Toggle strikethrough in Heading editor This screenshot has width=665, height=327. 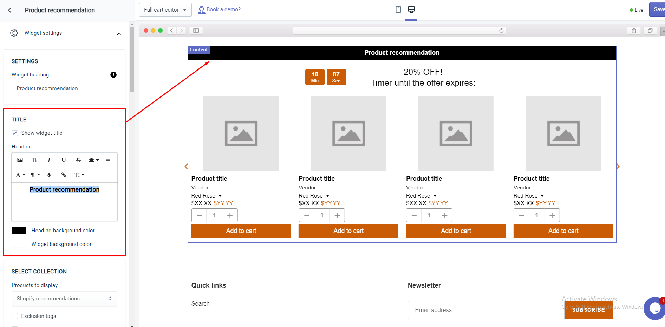78,160
